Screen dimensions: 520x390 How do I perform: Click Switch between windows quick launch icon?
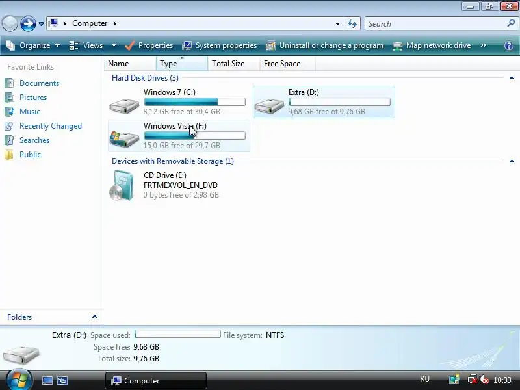coord(62,380)
